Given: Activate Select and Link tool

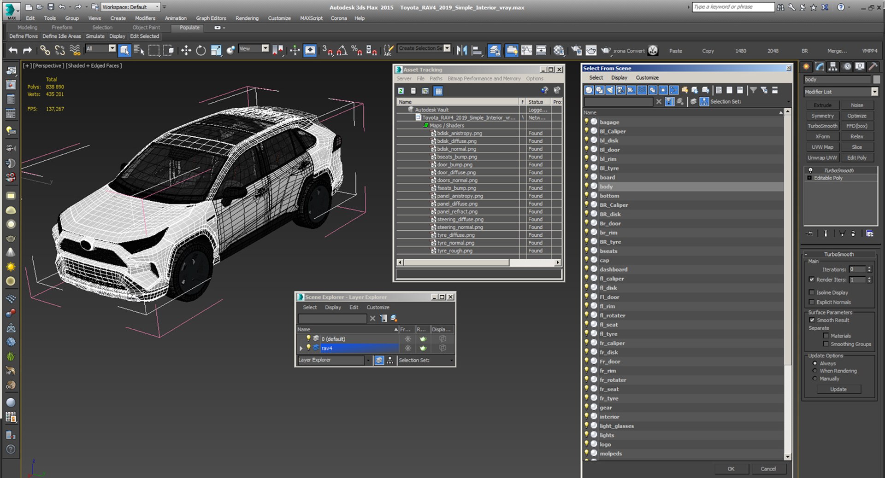Looking at the screenshot, I should point(45,50).
